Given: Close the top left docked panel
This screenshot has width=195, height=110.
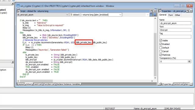Looking at the screenshot, I should point(12,4).
